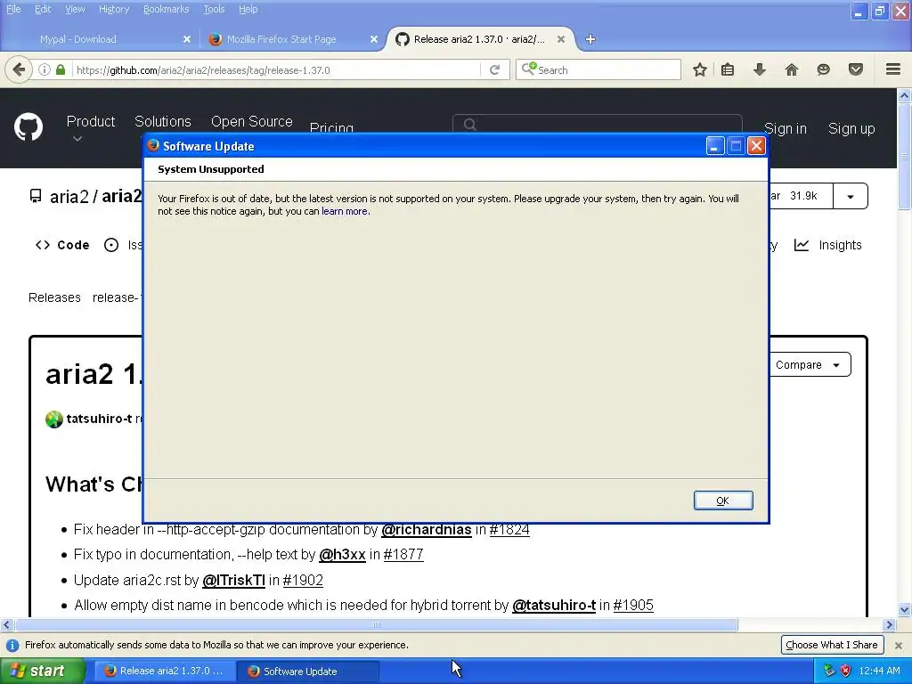Open the Downloads arrow icon
Screen dimensions: 912x684
pos(760,69)
